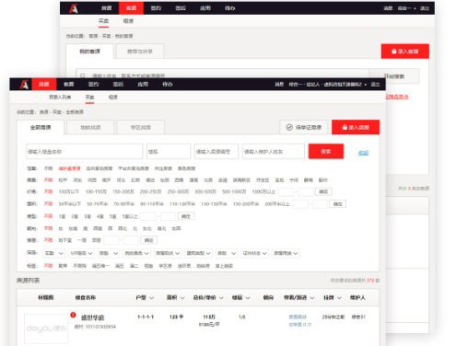Click the check-circle icon on 待举证房源 button
Screen dimensions: 468x346
[289, 127]
